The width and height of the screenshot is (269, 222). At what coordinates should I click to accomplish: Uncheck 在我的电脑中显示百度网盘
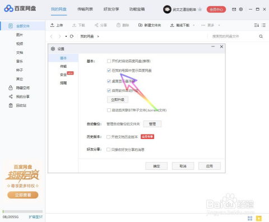coord(109,70)
